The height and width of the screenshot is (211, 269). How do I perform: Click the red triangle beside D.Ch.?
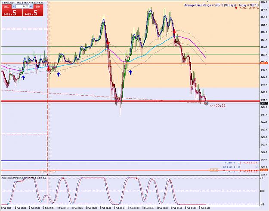(x=236, y=8)
